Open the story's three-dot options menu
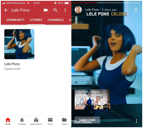Image resolution: width=143 pixels, height=128 pixels. point(136,121)
